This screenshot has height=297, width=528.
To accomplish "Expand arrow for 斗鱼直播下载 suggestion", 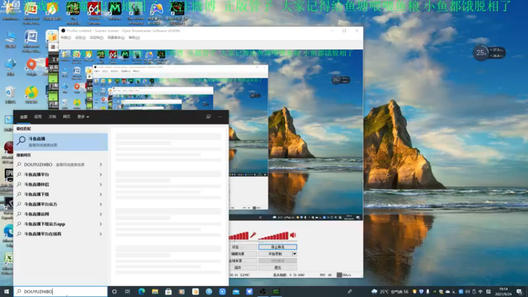I will coord(101,194).
